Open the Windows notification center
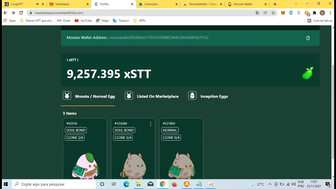 [x=328, y=184]
